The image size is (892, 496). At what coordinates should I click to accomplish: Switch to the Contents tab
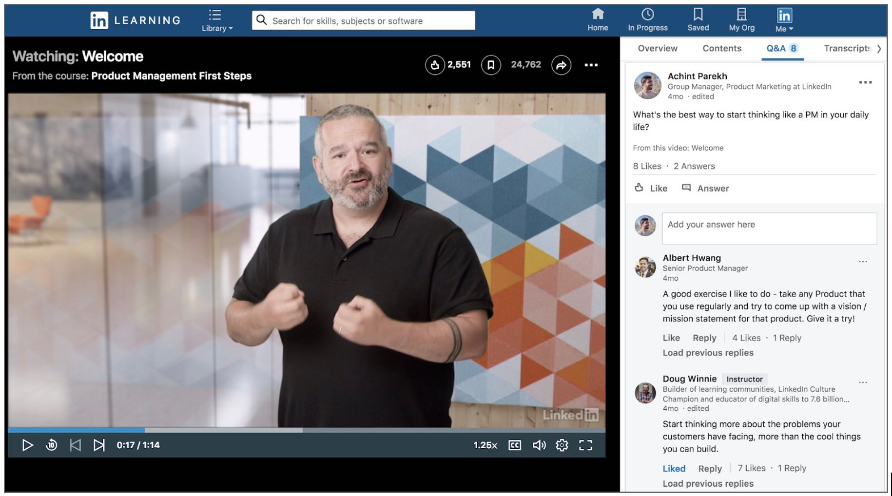click(x=721, y=48)
